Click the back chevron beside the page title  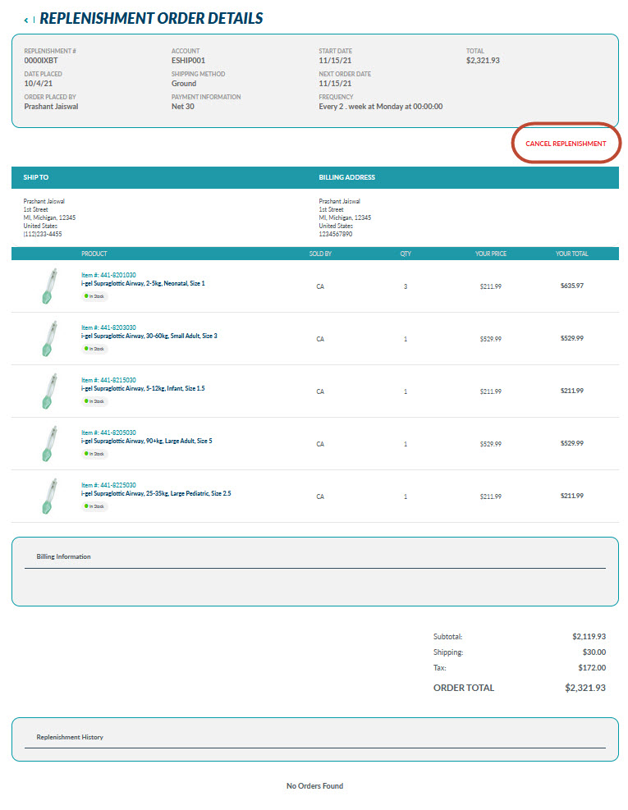[25, 20]
